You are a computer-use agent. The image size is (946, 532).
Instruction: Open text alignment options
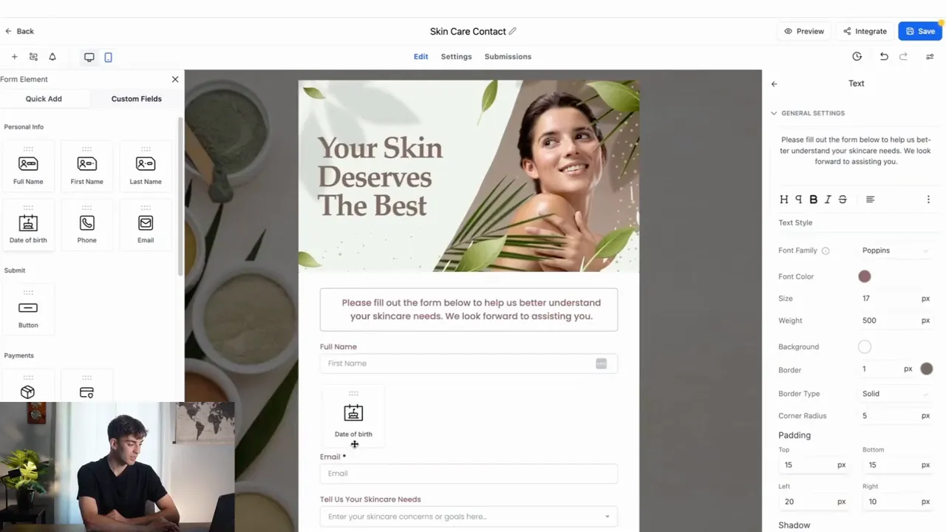point(870,199)
